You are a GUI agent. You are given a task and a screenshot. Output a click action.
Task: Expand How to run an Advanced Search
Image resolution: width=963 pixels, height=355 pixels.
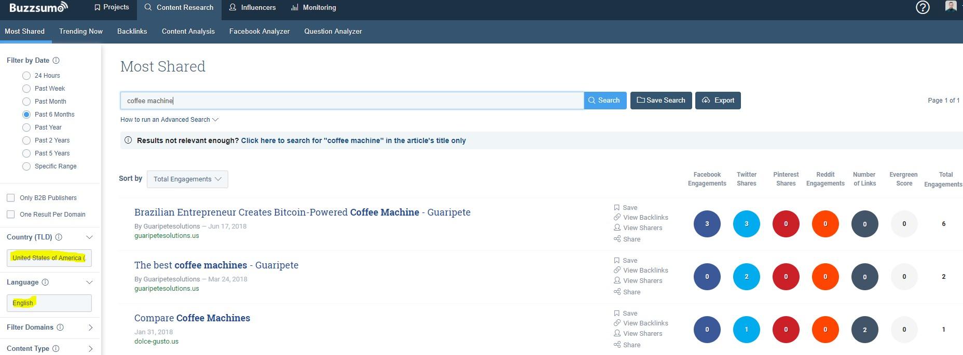point(169,120)
